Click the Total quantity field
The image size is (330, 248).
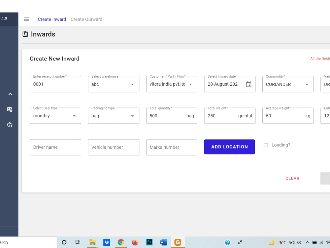tap(172, 116)
